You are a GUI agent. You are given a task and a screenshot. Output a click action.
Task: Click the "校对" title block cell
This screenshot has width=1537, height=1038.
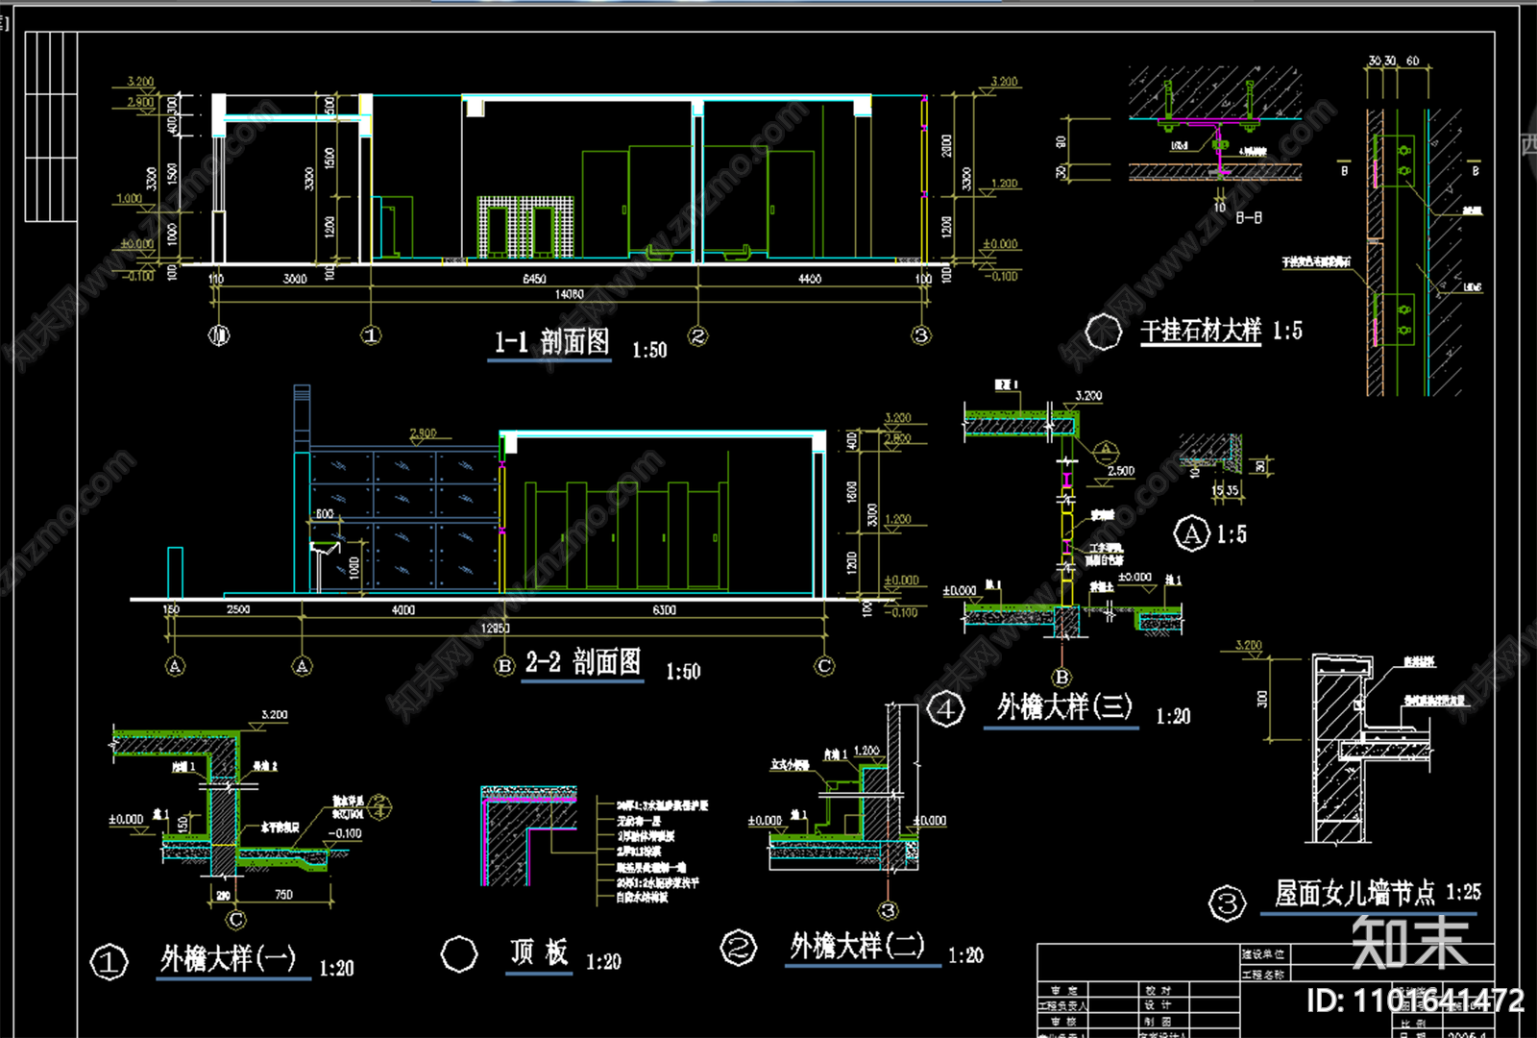click(x=1158, y=990)
